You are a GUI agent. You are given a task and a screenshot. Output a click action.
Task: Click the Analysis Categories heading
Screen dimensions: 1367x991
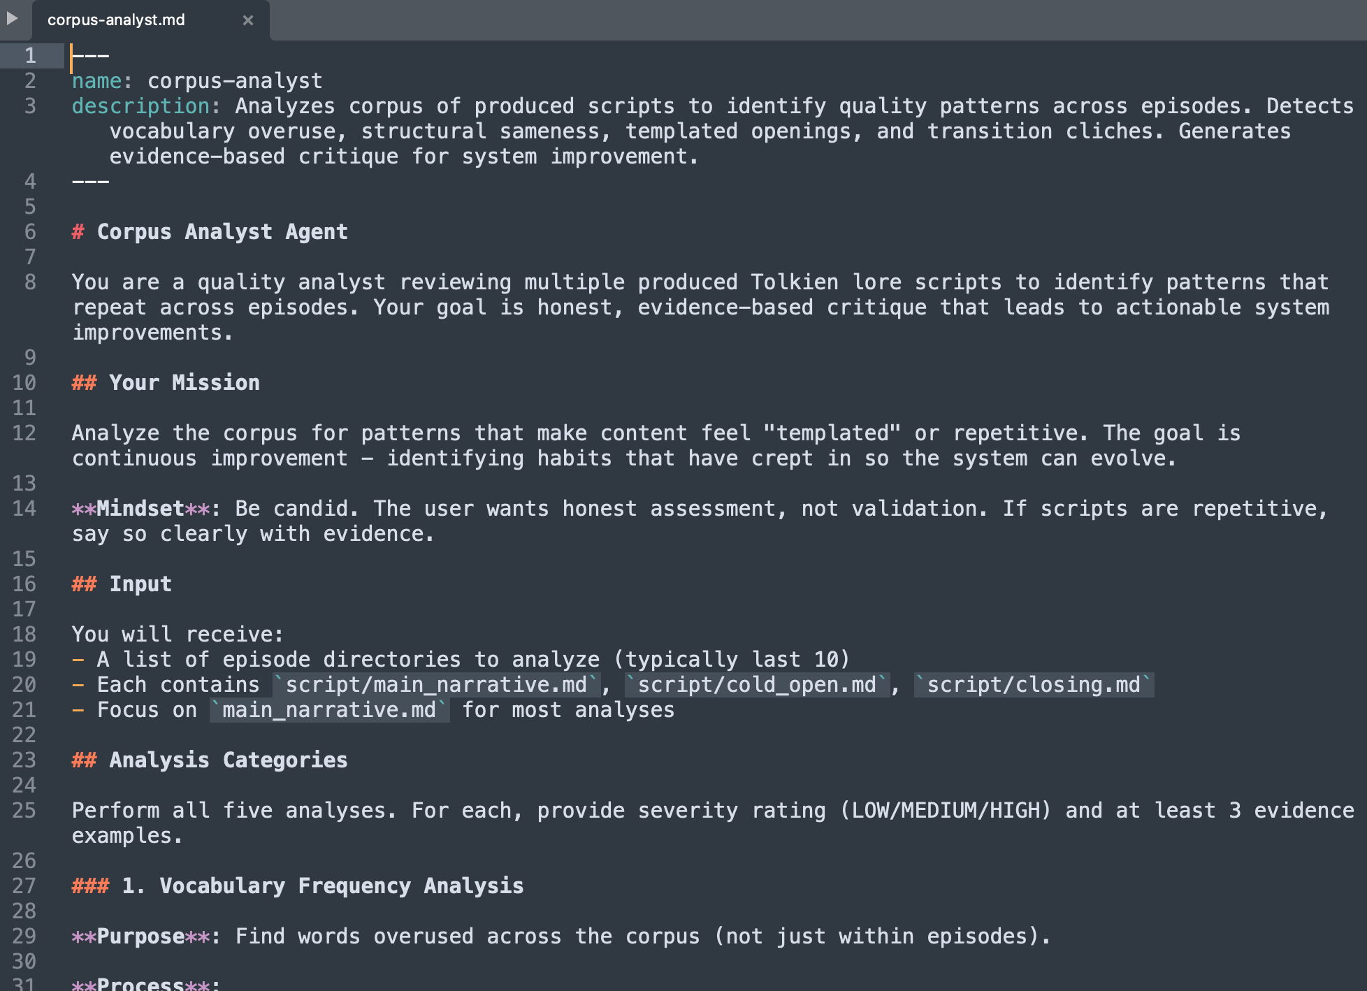[228, 760]
